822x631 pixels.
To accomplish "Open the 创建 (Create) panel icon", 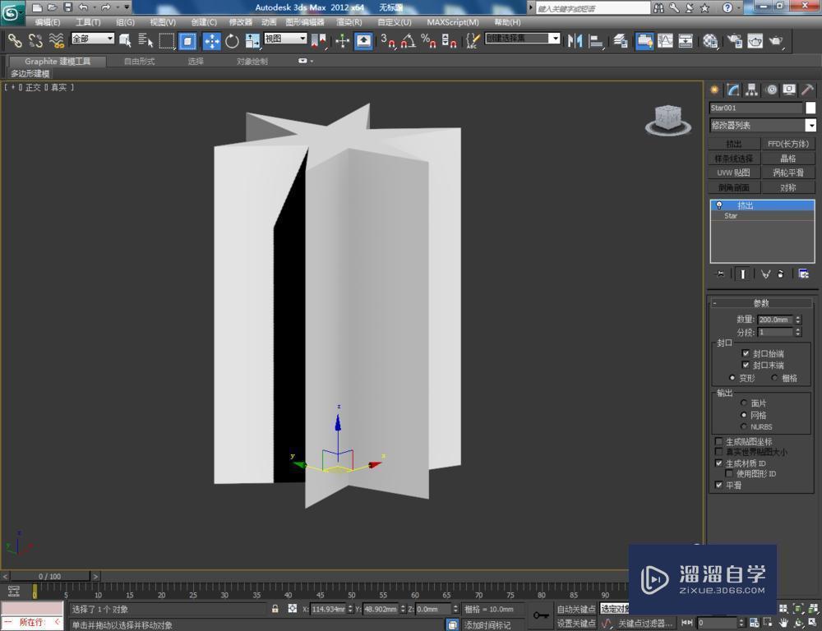I will click(713, 90).
